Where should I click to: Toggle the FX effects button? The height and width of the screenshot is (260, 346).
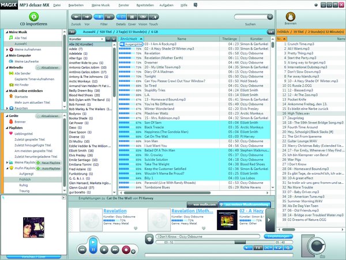258,248
